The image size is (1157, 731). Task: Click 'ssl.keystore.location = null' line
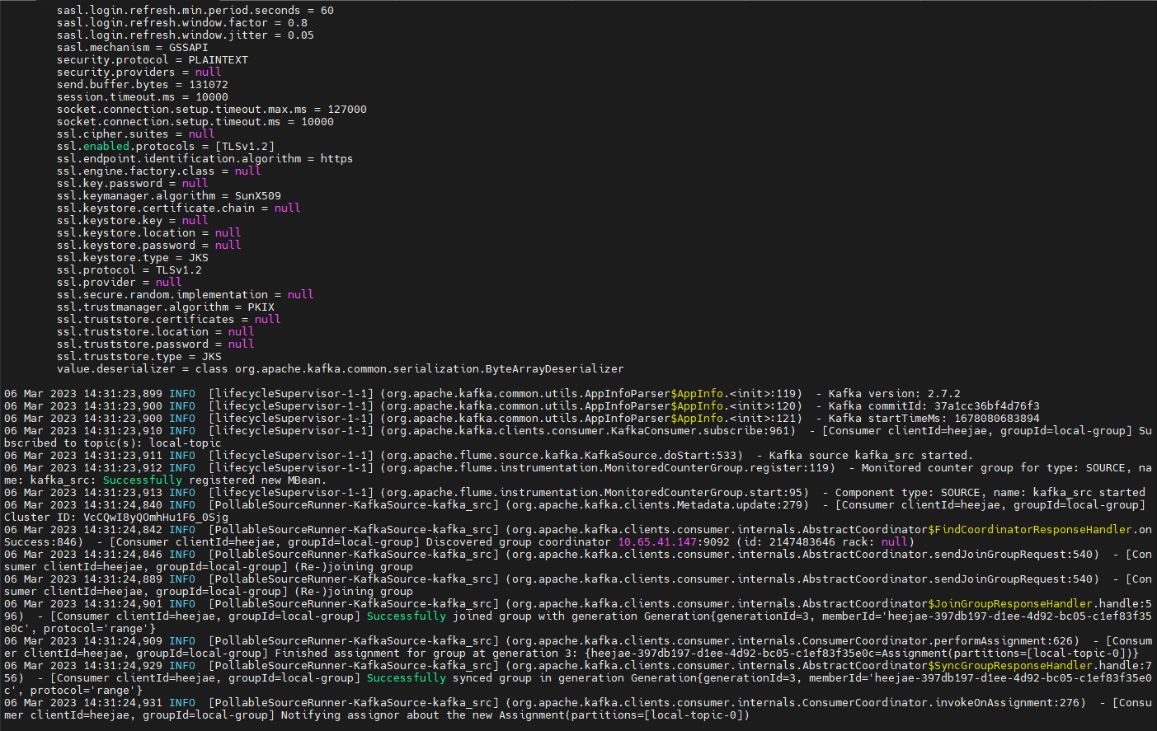(x=149, y=233)
